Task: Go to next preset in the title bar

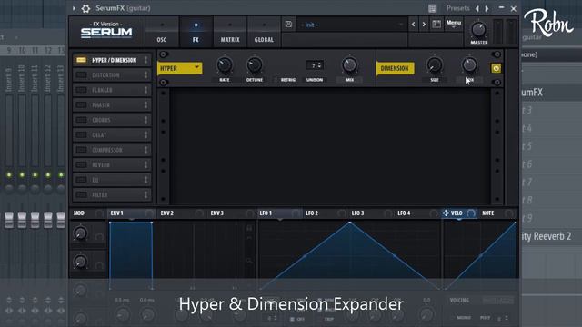Action: click(487, 8)
